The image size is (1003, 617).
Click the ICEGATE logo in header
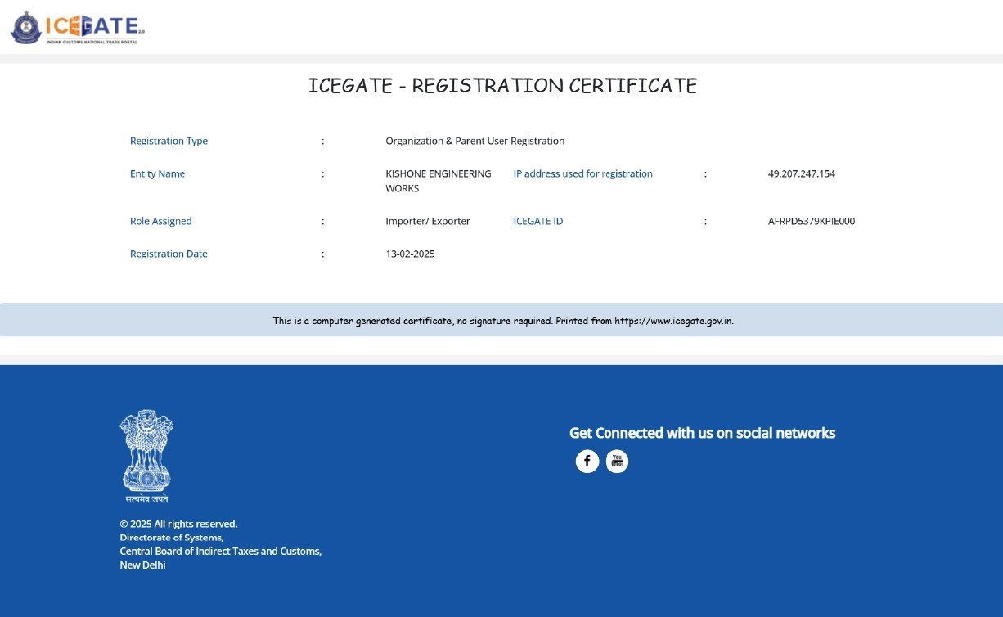tap(78, 27)
